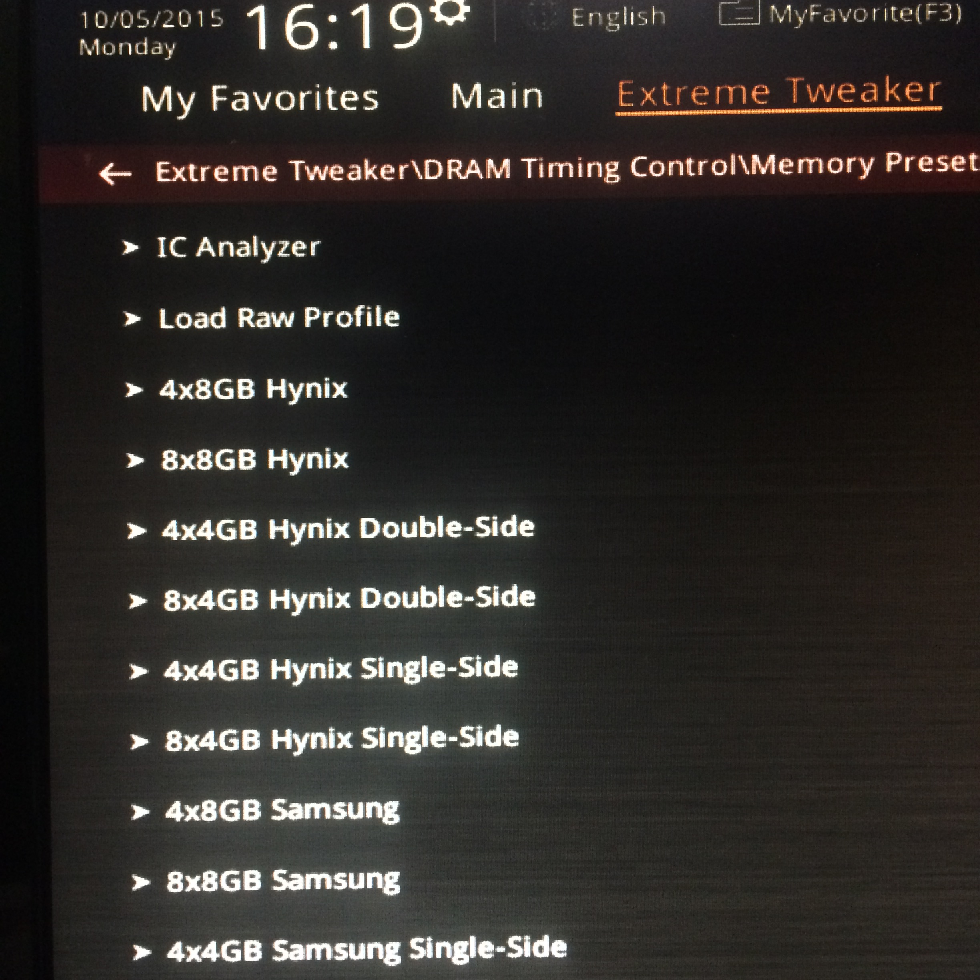Switch to the My Favorites tab
This screenshot has width=980, height=980.
[x=260, y=98]
